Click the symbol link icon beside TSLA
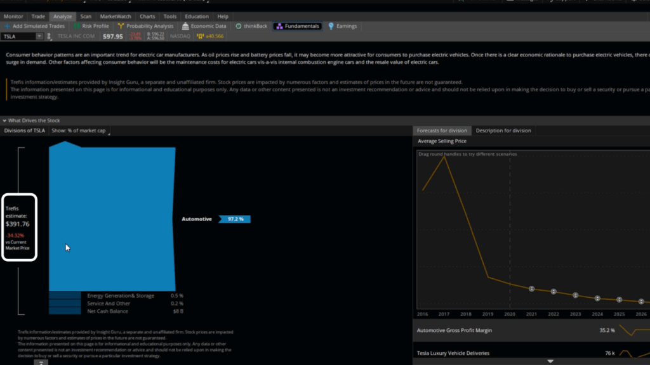650x365 pixels. pos(49,36)
